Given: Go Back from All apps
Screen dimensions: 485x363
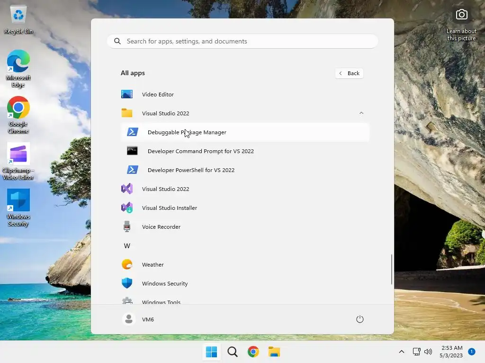Looking at the screenshot, I should click(349, 73).
